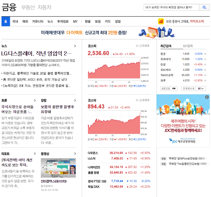211x197 pixels.
Task: Go to the 칼럼 menu item
Action: pyautogui.click(x=118, y=21)
